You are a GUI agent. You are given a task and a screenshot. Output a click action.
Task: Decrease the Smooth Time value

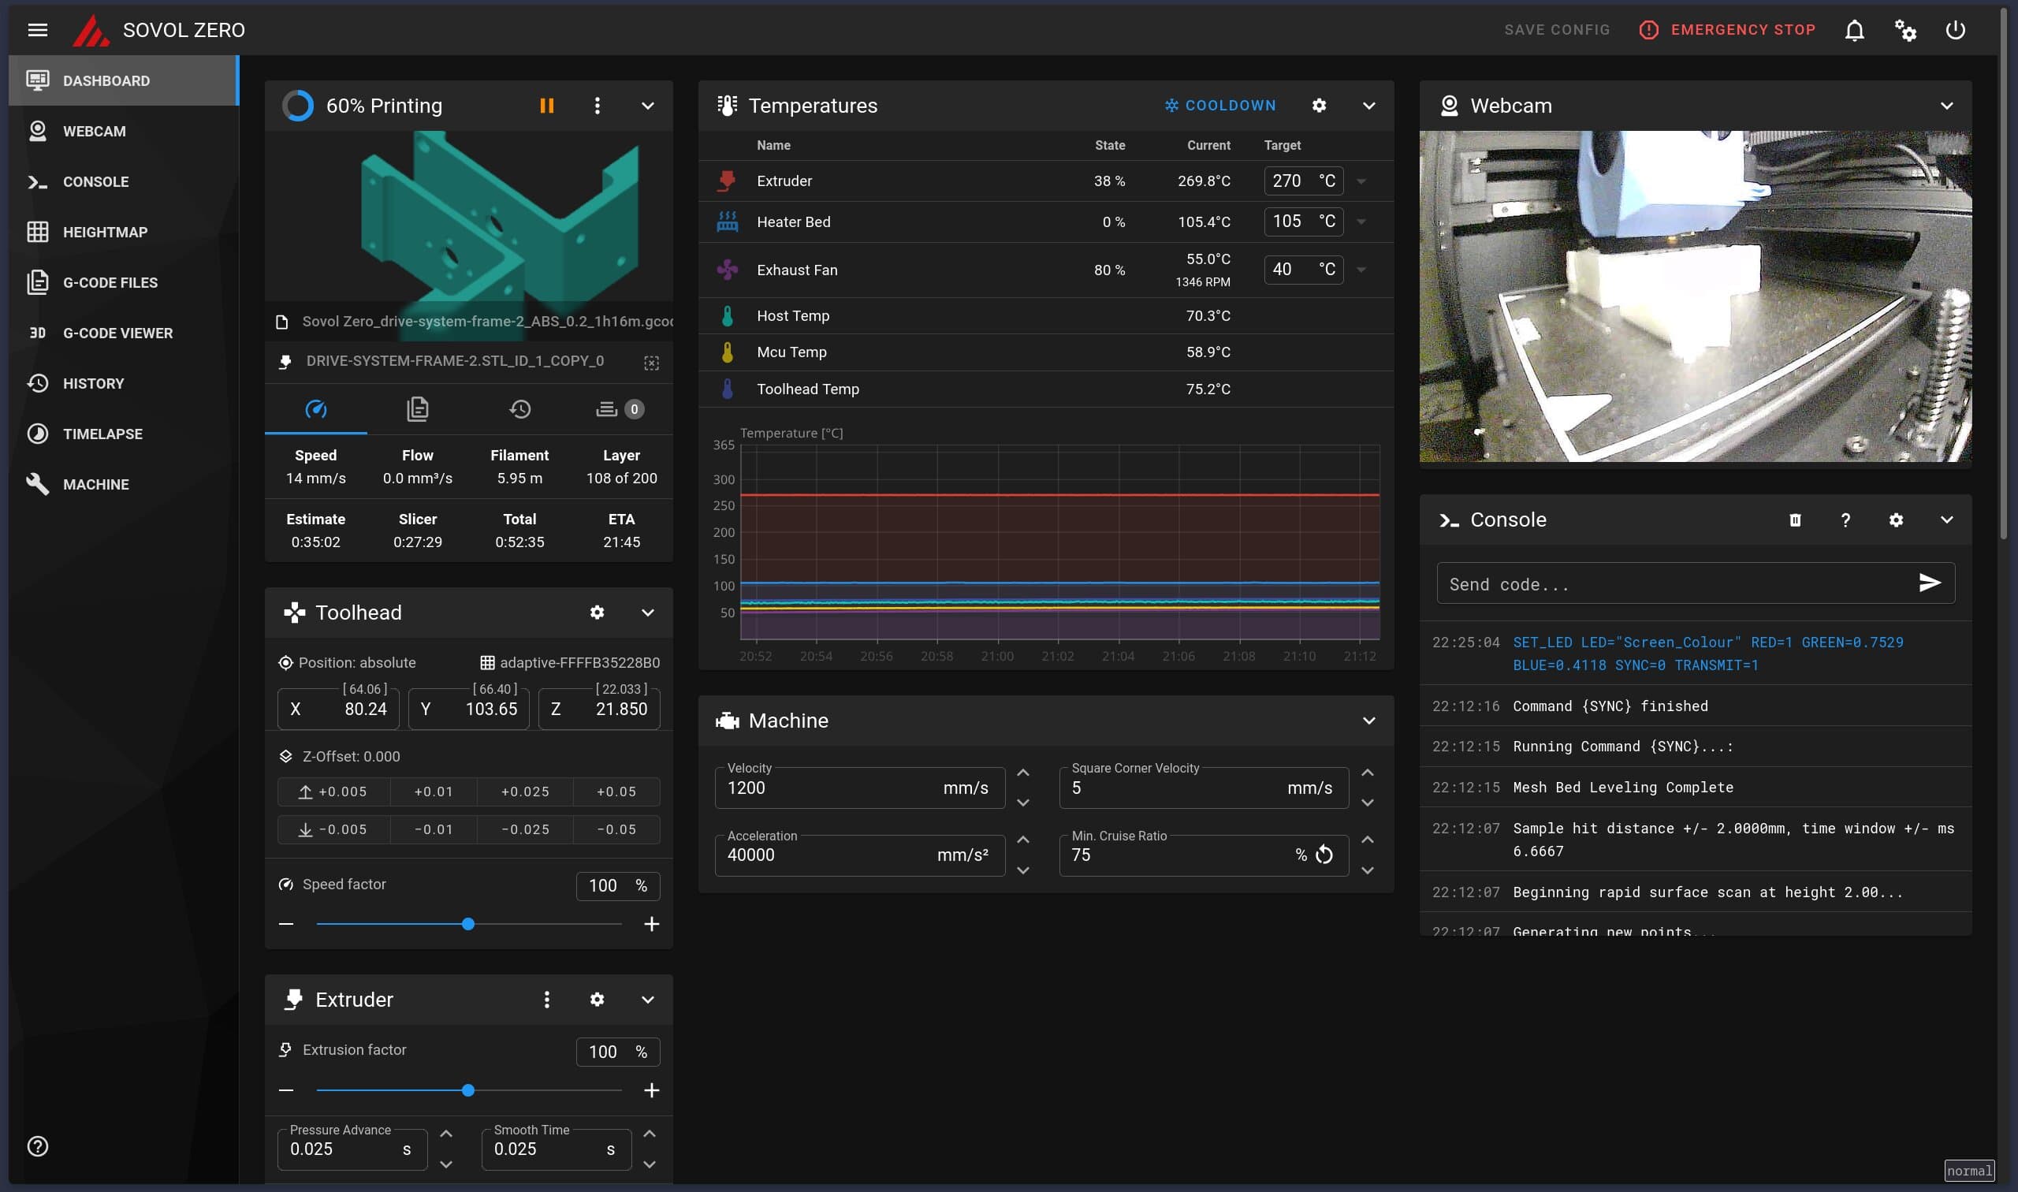click(650, 1164)
